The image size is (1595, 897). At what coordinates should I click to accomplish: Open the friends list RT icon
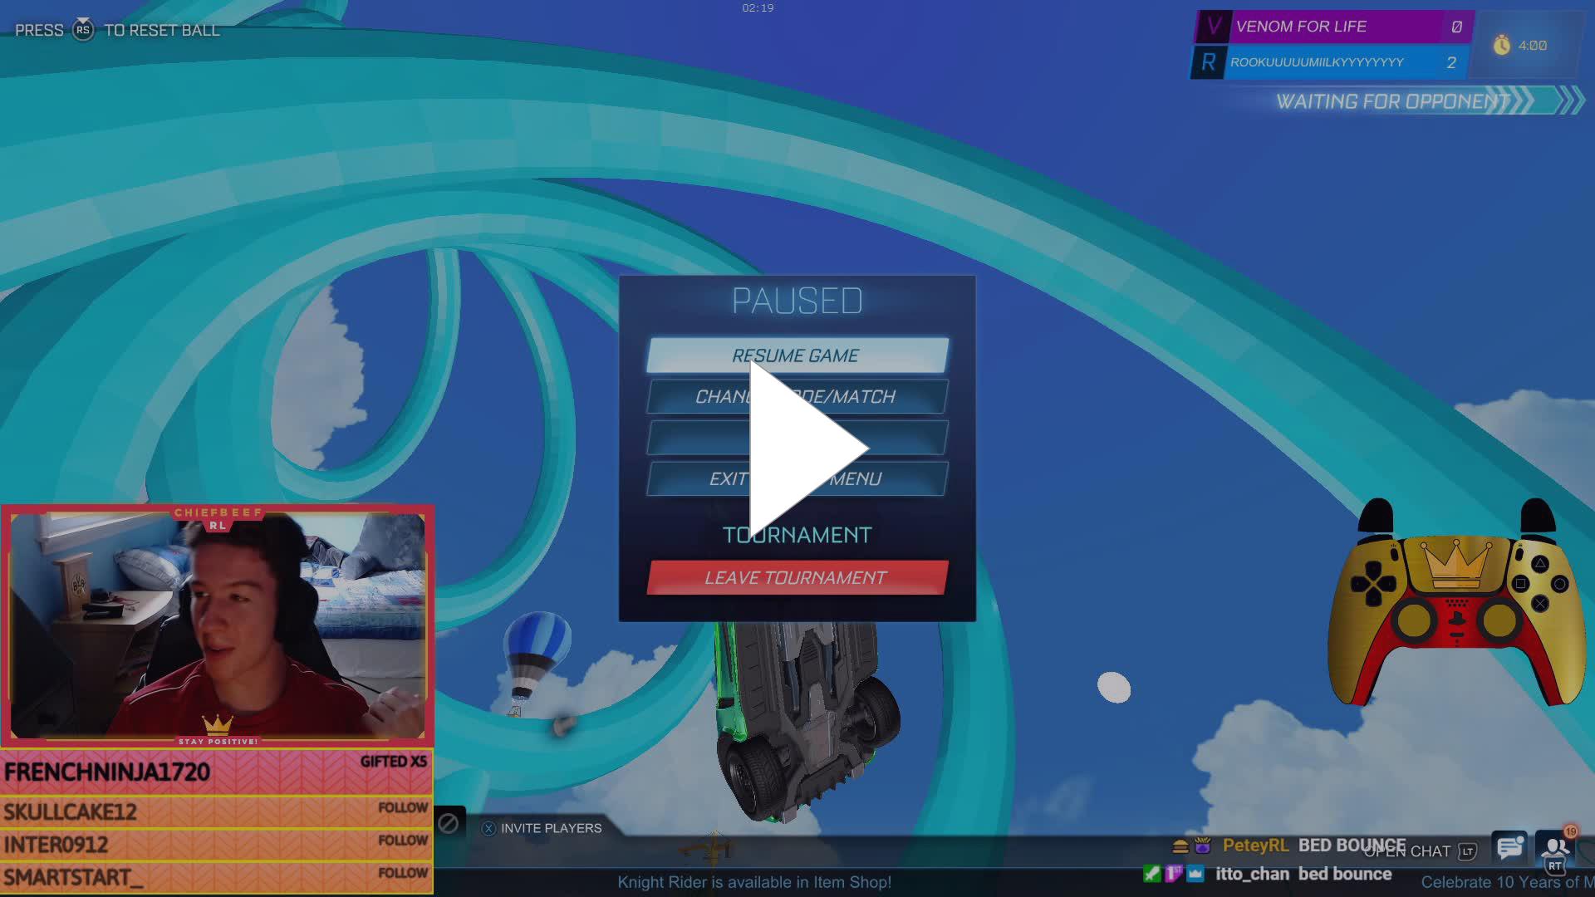click(1556, 866)
